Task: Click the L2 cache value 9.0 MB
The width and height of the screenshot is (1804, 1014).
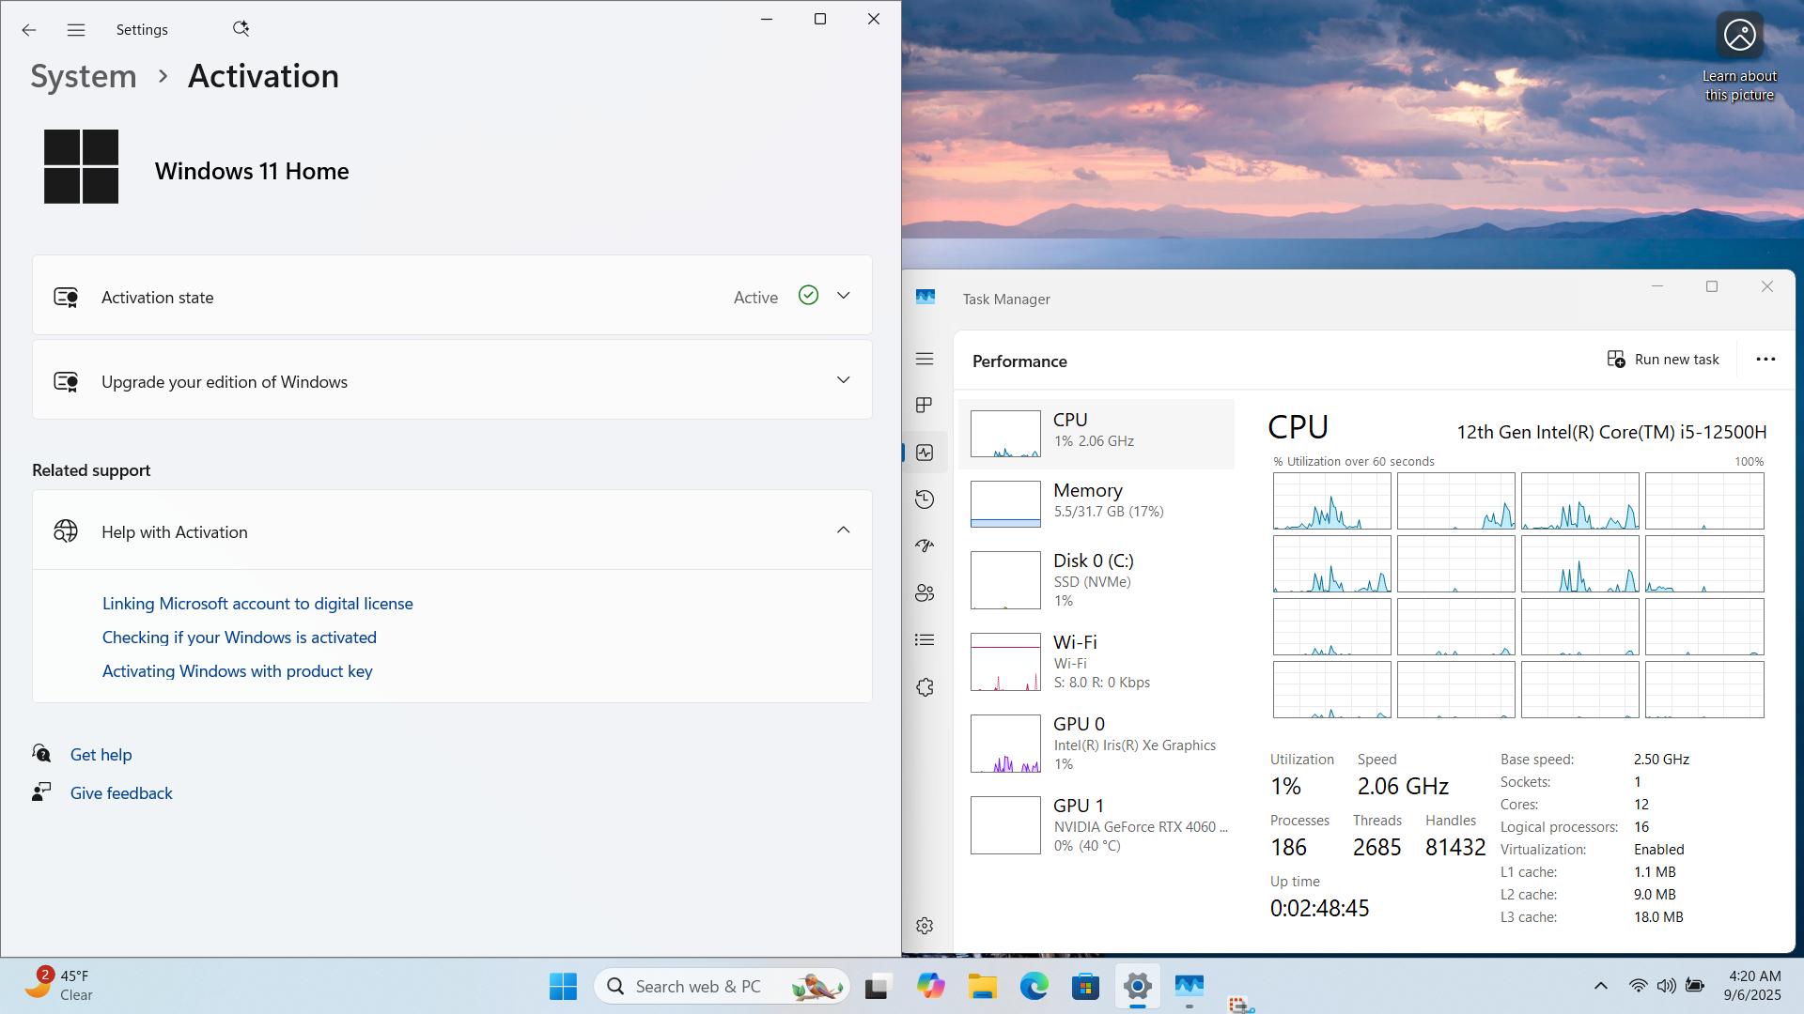Action: [x=1655, y=895]
